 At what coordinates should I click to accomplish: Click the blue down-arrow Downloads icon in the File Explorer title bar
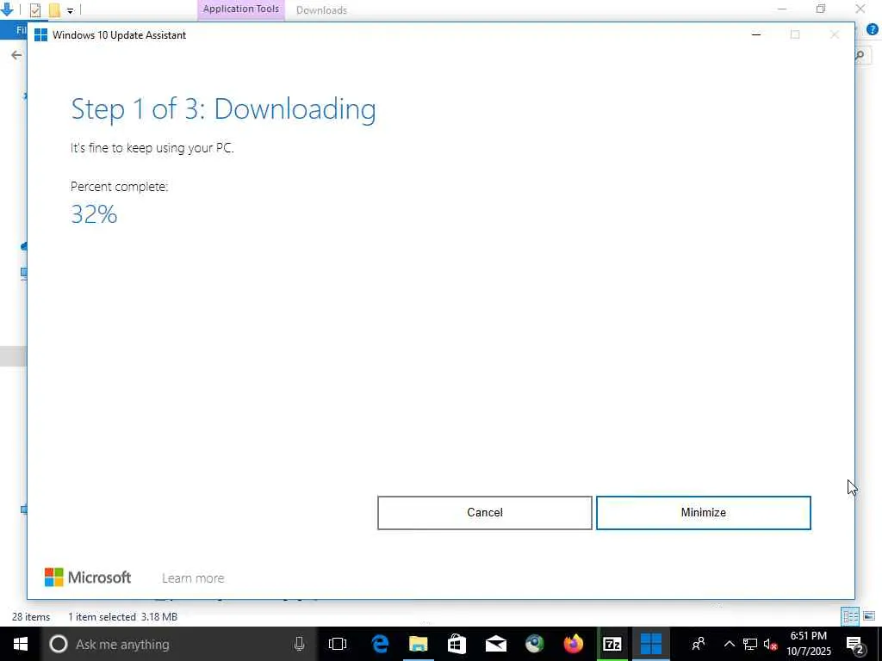pyautogui.click(x=7, y=9)
